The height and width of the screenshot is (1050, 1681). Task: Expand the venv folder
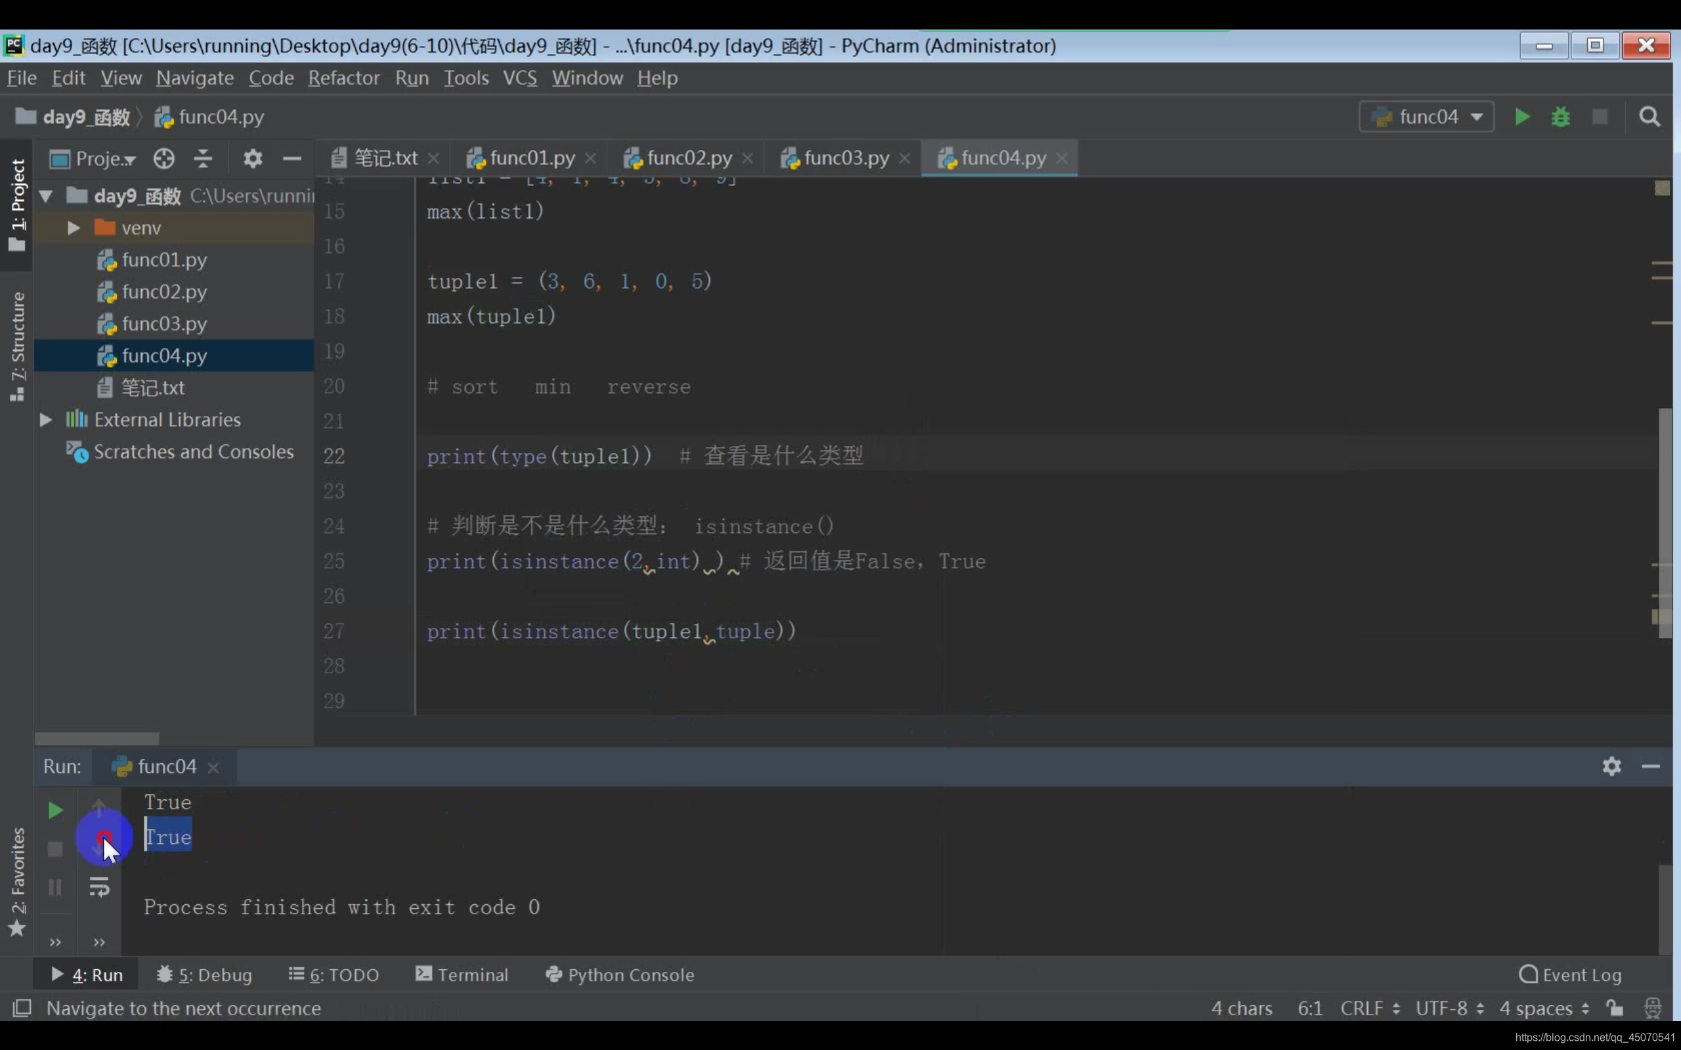click(73, 228)
